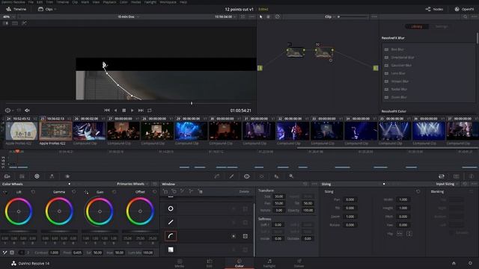Open the Info palette icon
The image size is (479, 269).
tap(471, 176)
